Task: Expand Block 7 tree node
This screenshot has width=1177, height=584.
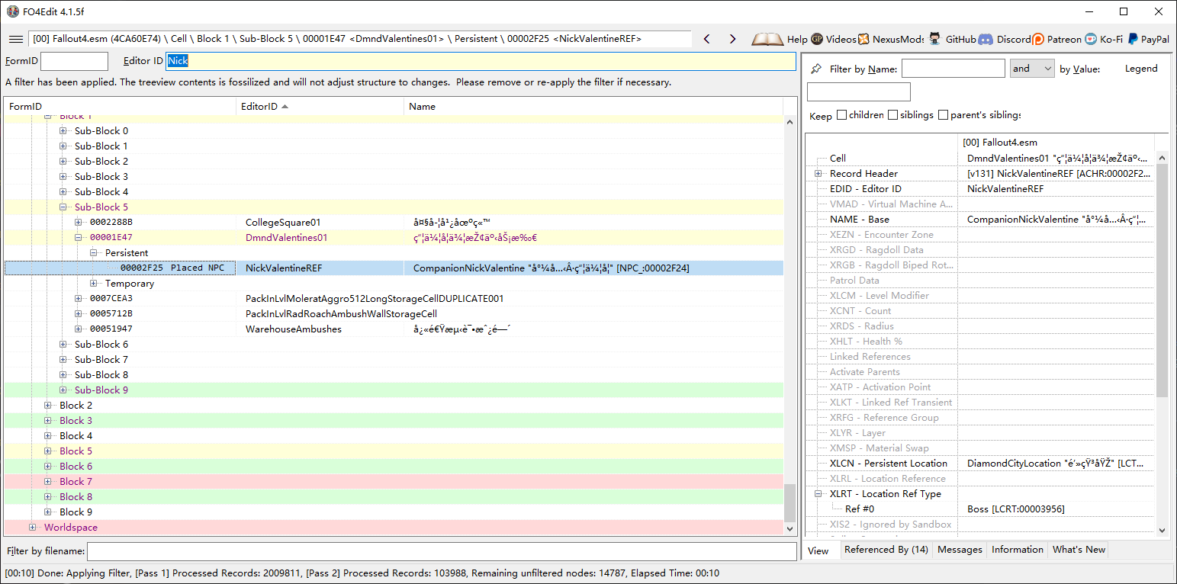Action: (49, 482)
